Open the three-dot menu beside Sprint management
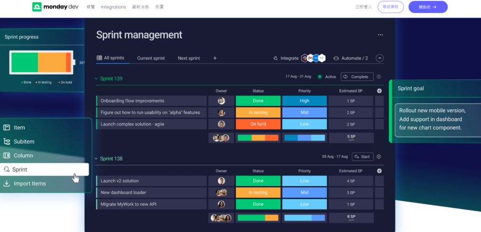The width and height of the screenshot is (481, 232). pyautogui.click(x=380, y=35)
